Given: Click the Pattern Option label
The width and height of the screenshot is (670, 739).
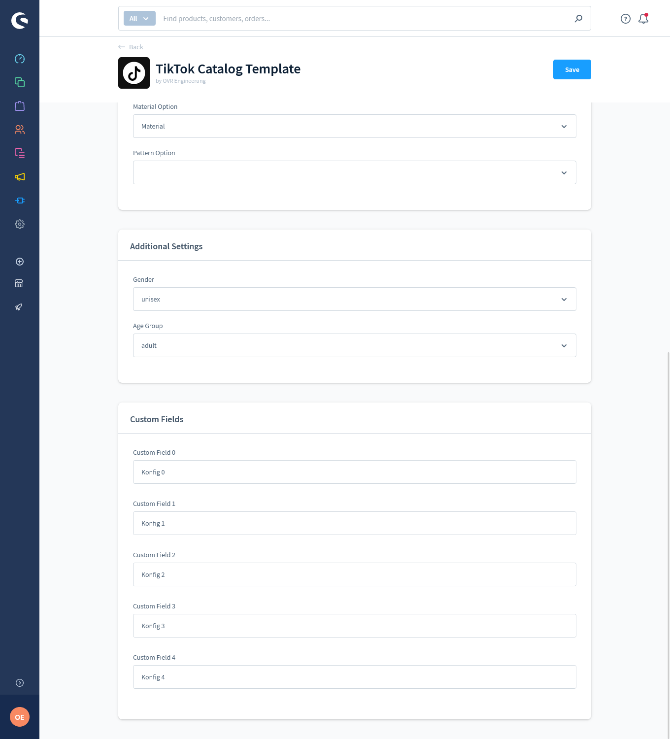Looking at the screenshot, I should [x=154, y=153].
